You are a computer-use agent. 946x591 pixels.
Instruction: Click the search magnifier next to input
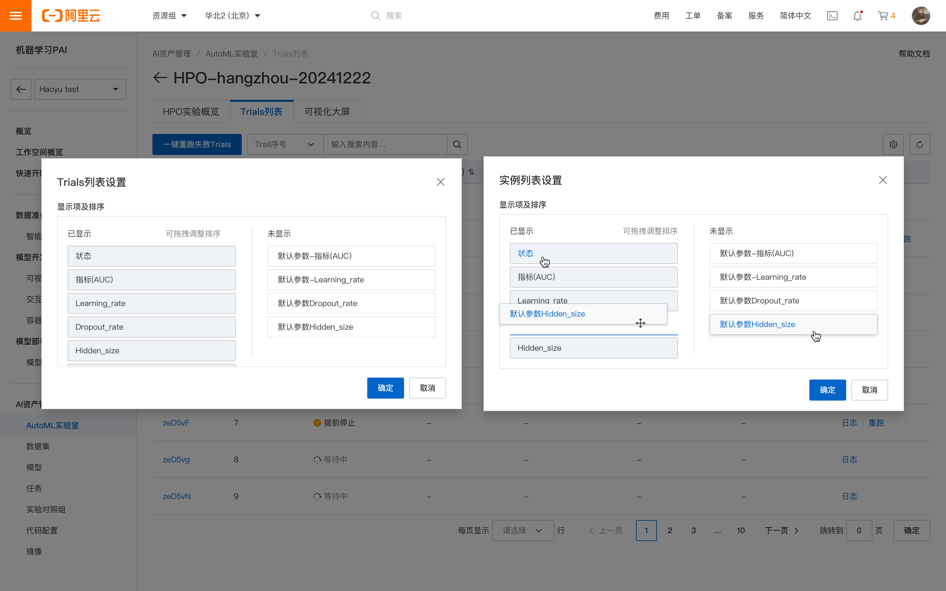(457, 144)
